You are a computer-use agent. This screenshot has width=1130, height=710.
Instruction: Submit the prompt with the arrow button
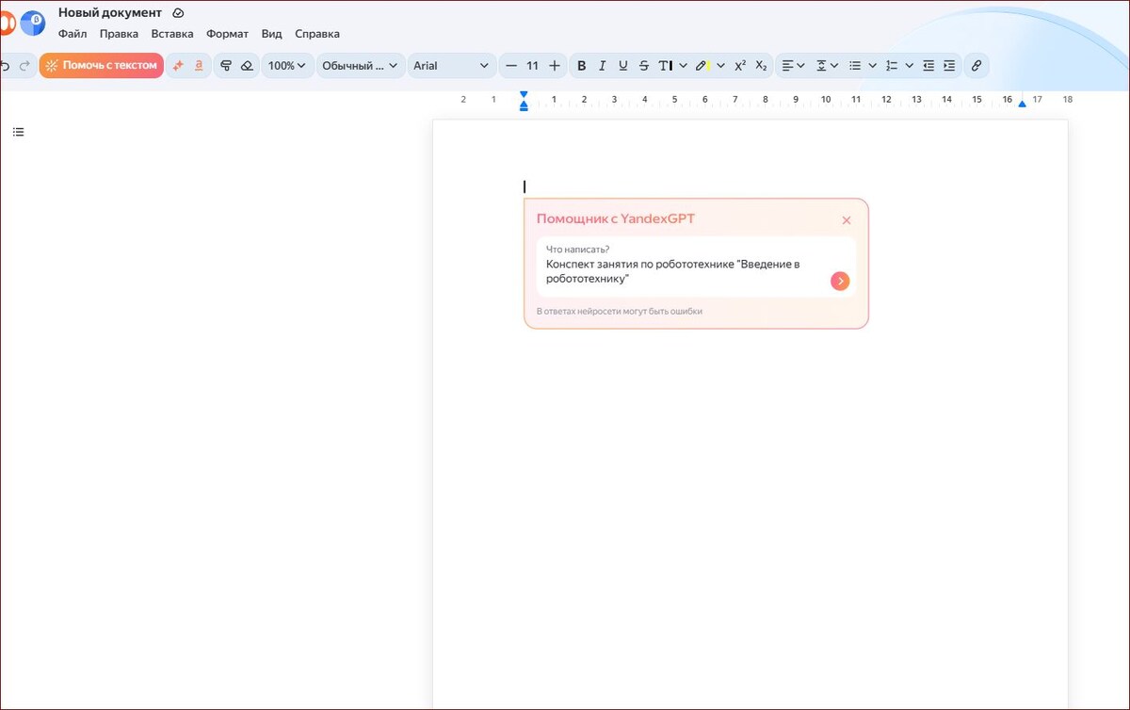pyautogui.click(x=840, y=281)
